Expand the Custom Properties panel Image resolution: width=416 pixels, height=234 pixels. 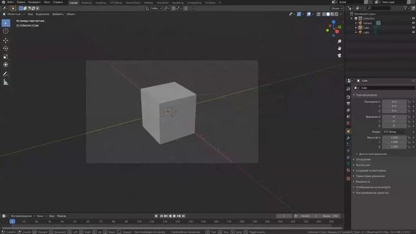pos(371,193)
